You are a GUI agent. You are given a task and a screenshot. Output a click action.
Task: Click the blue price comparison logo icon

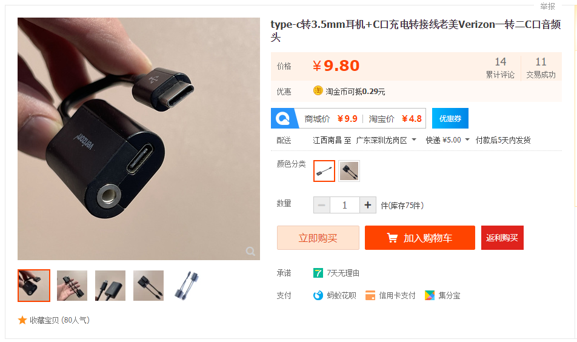click(283, 118)
